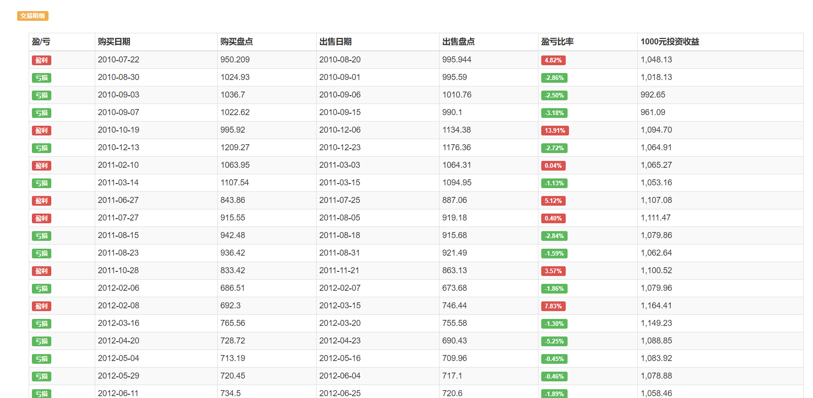Select purchase point 1209.27
The image size is (813, 398).
[x=235, y=147]
